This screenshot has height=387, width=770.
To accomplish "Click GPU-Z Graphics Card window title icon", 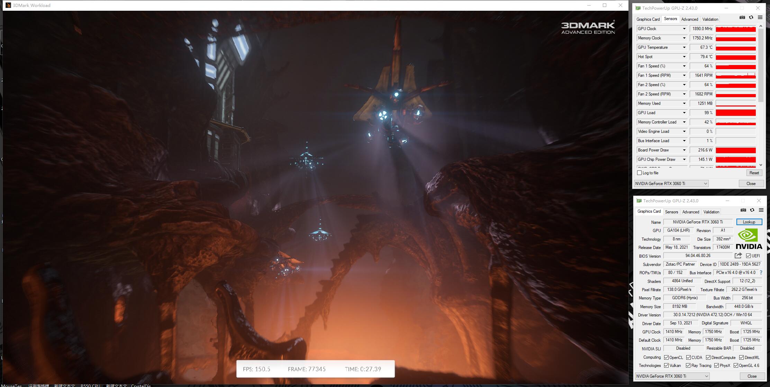I will 639,201.
